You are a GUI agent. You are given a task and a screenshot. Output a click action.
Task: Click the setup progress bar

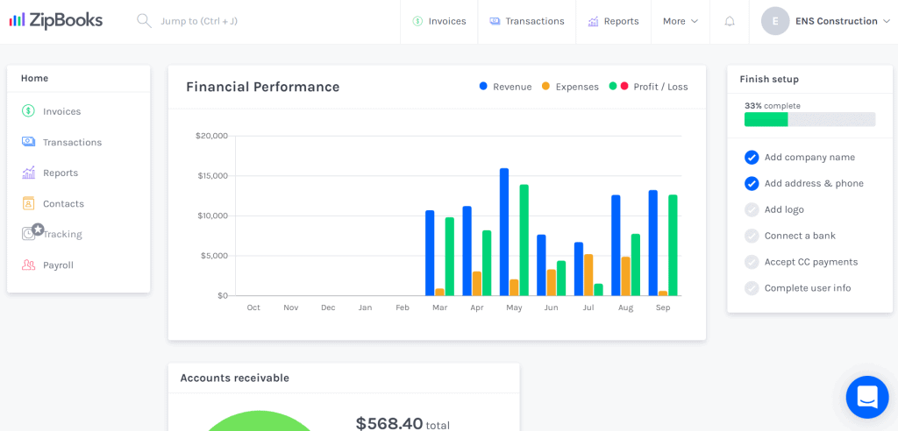[x=809, y=119]
